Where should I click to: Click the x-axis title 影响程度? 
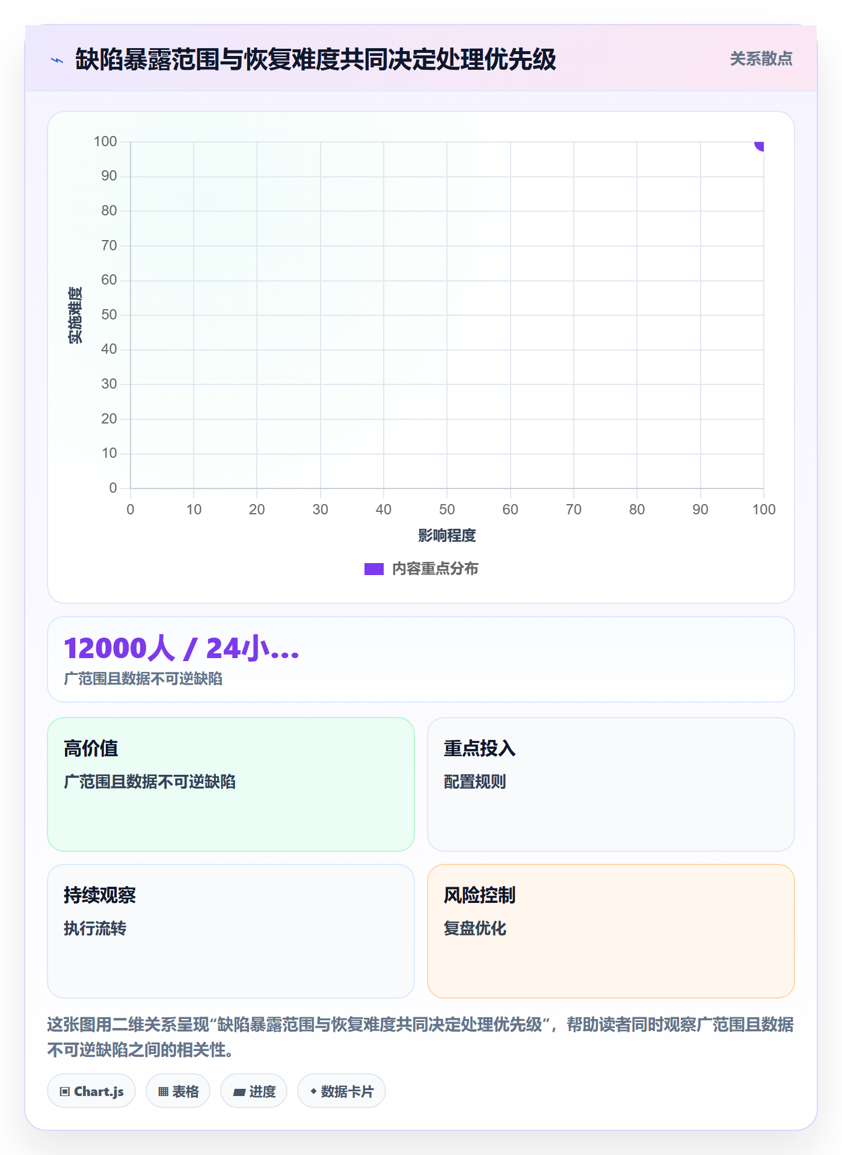(x=447, y=535)
